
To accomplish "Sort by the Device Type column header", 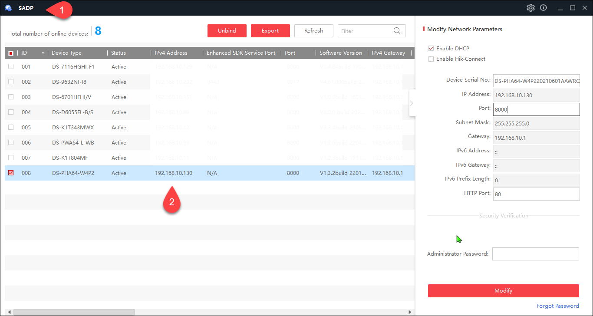I will point(66,53).
